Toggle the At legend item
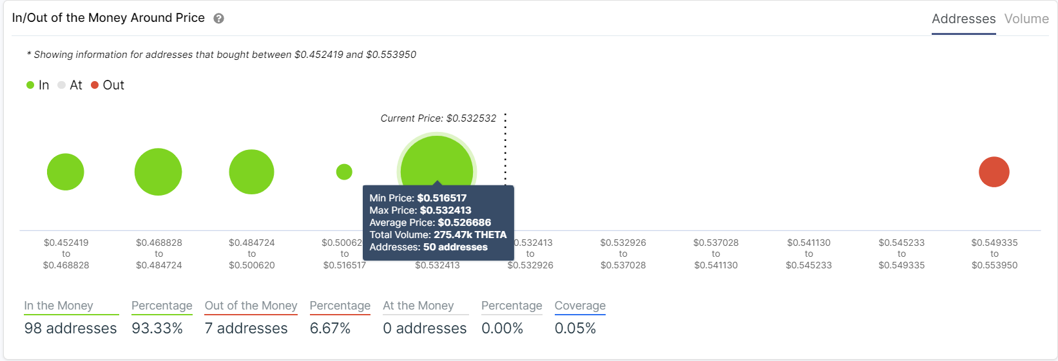The width and height of the screenshot is (1058, 361). point(70,85)
